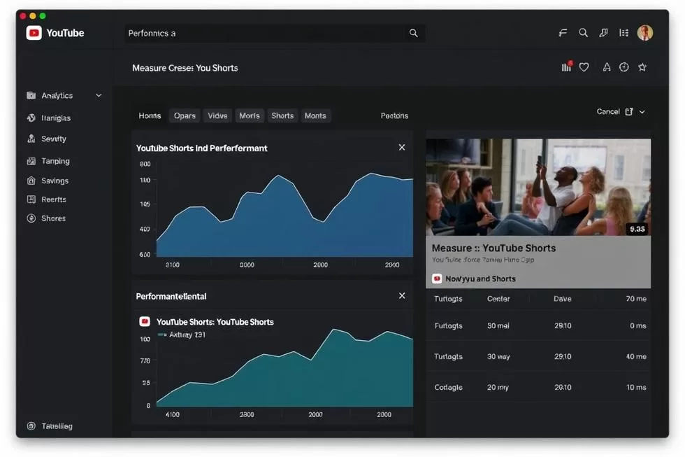Click the search magnifier inside the search field
Viewport: 685px width, 457px height.
coord(413,33)
